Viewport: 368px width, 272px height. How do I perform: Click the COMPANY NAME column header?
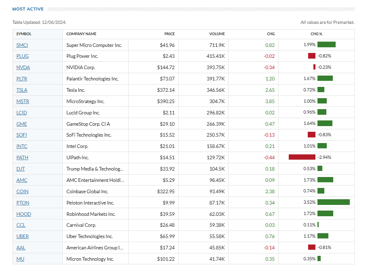[81, 34]
